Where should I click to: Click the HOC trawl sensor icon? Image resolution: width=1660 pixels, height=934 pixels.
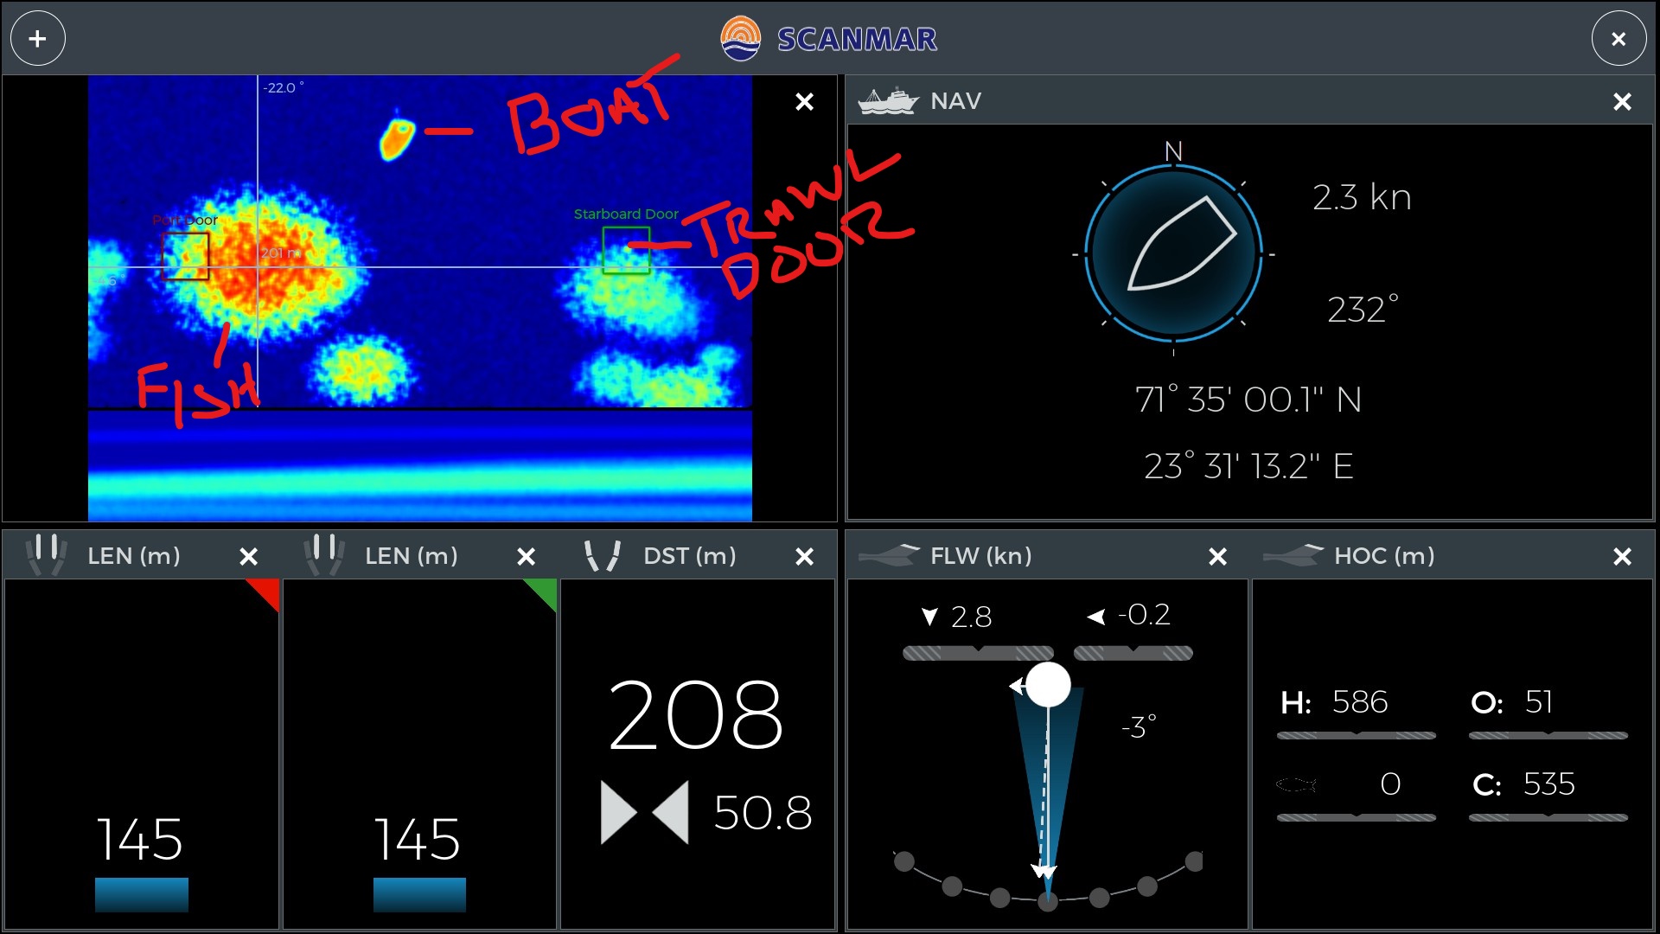click(1293, 555)
